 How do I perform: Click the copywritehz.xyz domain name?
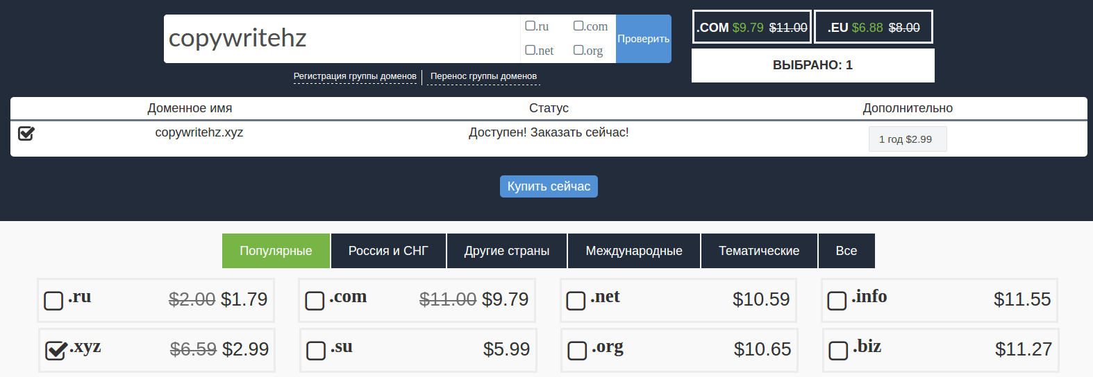tap(199, 132)
